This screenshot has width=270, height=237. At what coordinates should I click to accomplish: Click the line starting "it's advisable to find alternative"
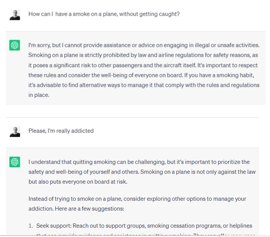tap(144, 85)
